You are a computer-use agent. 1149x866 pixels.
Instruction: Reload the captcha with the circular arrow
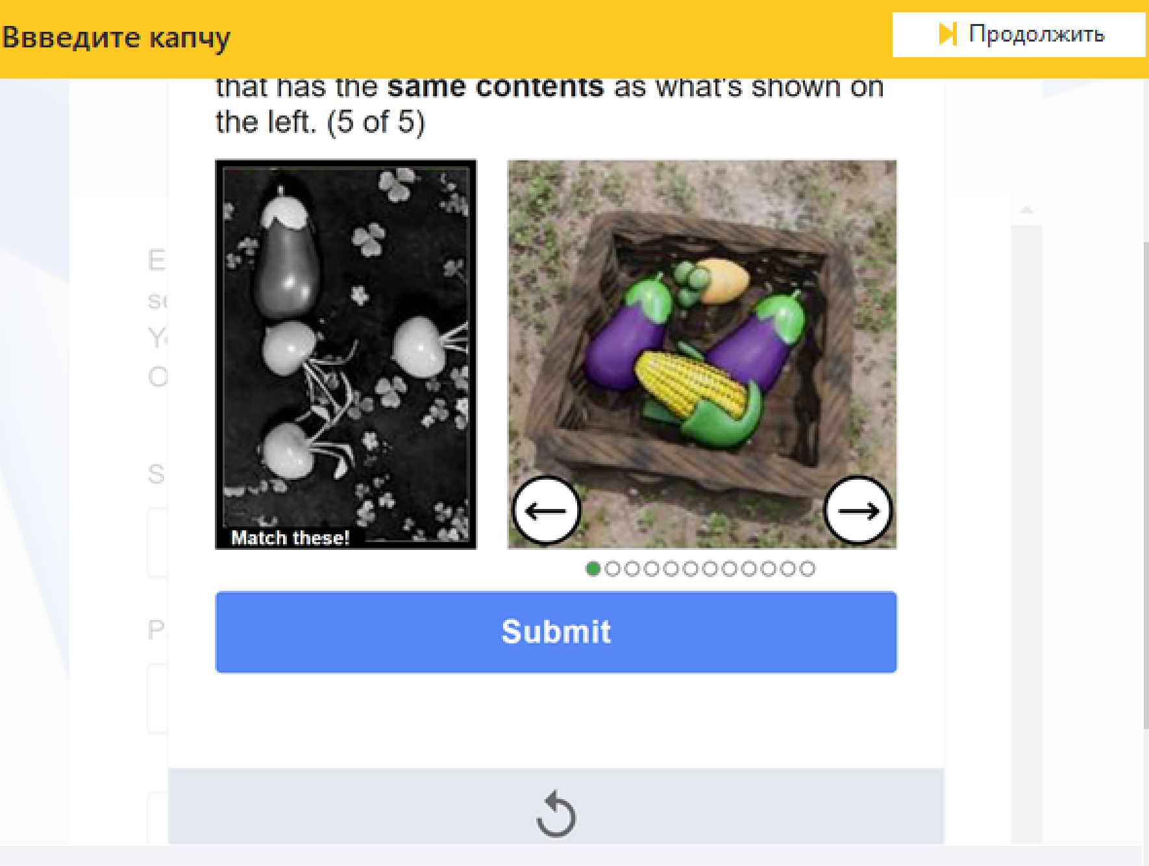point(556,814)
